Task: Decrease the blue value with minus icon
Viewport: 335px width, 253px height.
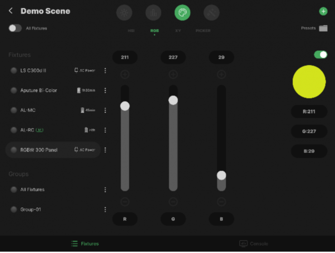Action: [x=221, y=202]
